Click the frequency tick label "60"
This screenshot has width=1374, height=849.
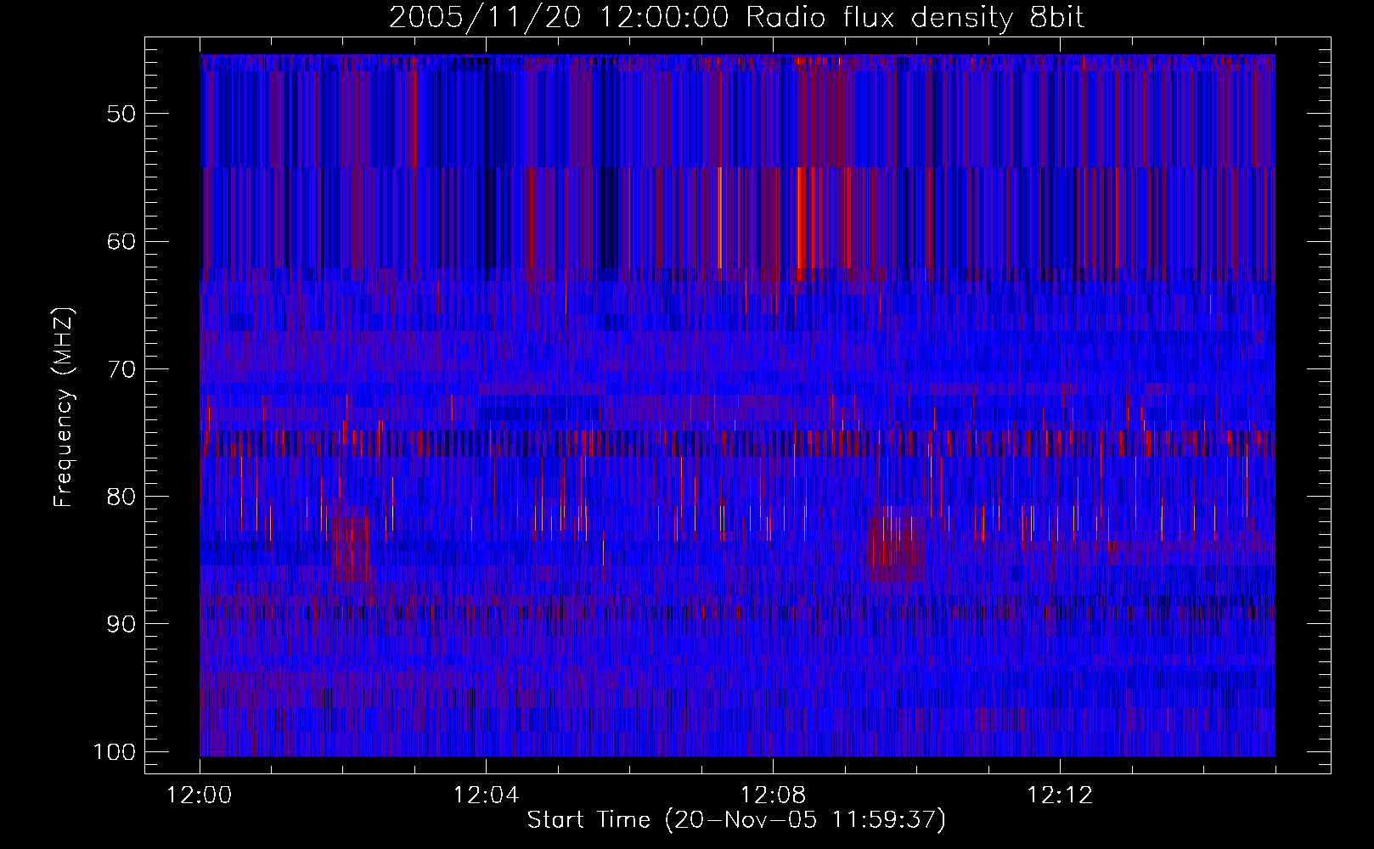pyautogui.click(x=121, y=241)
